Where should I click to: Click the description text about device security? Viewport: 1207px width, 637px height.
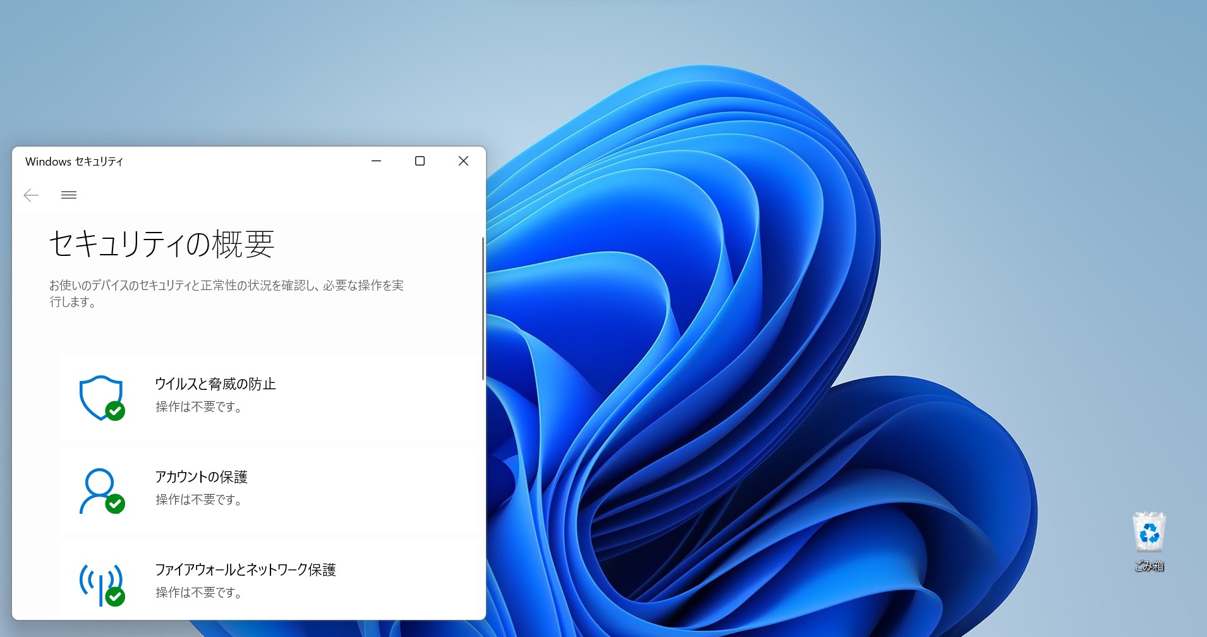point(227,294)
